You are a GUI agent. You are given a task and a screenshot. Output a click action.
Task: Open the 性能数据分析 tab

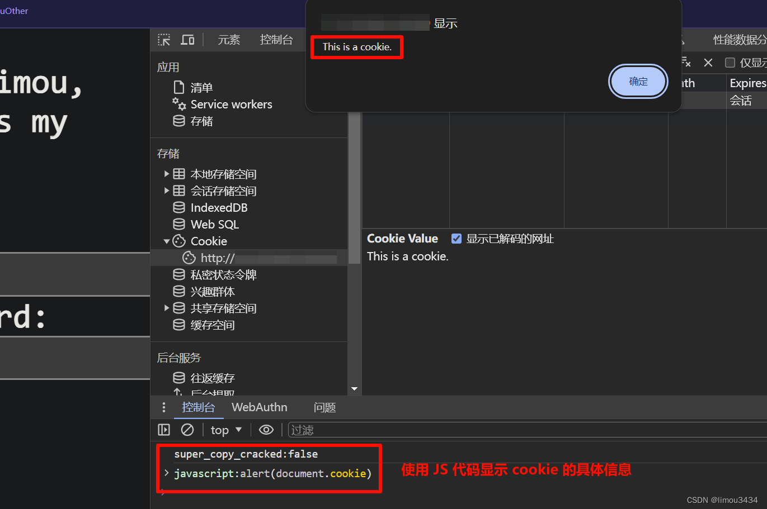[740, 40]
